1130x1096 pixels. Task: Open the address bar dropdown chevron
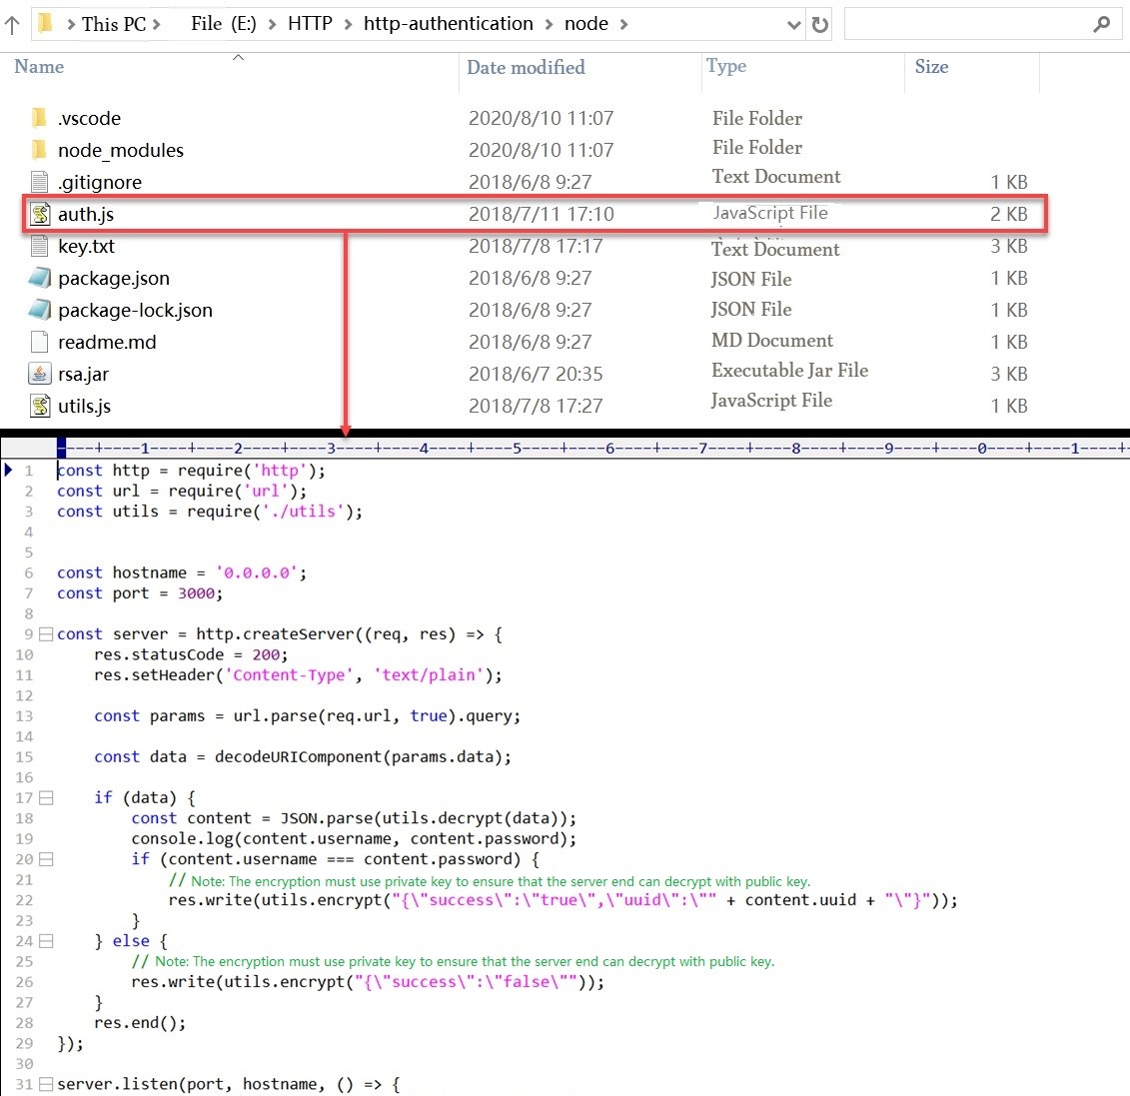793,24
